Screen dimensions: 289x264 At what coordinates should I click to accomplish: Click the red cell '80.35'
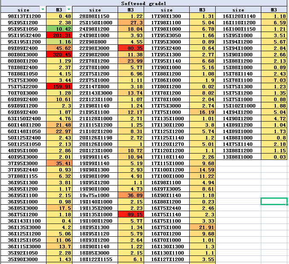(131, 48)
